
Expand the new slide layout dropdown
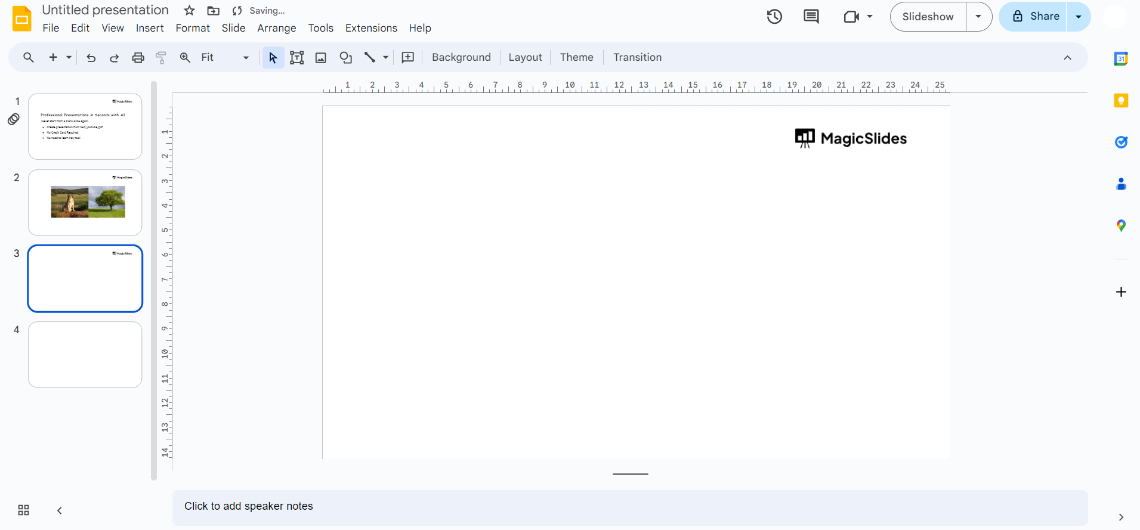click(x=69, y=57)
